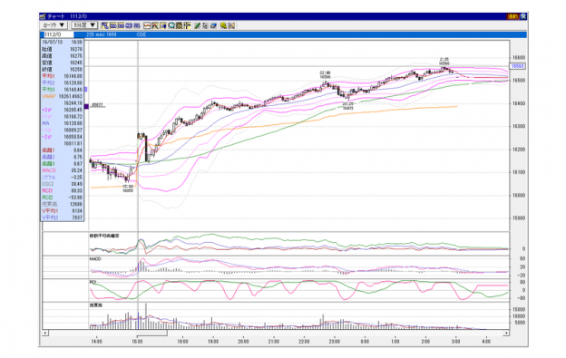Click the eraser tool in toolbar

[x=213, y=25]
